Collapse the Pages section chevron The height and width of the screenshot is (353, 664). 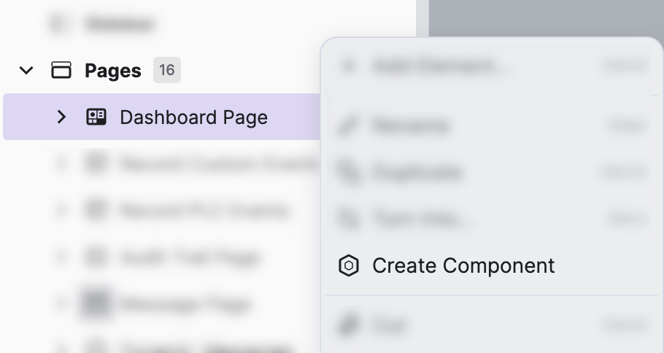click(26, 71)
